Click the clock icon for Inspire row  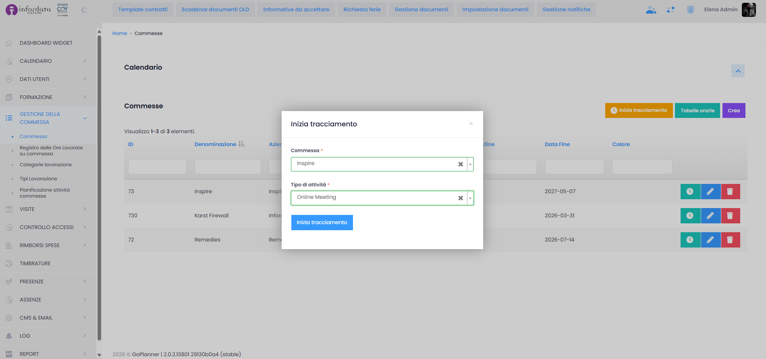tap(690, 192)
